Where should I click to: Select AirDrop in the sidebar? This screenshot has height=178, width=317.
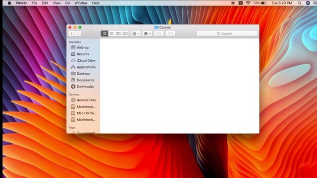click(83, 47)
